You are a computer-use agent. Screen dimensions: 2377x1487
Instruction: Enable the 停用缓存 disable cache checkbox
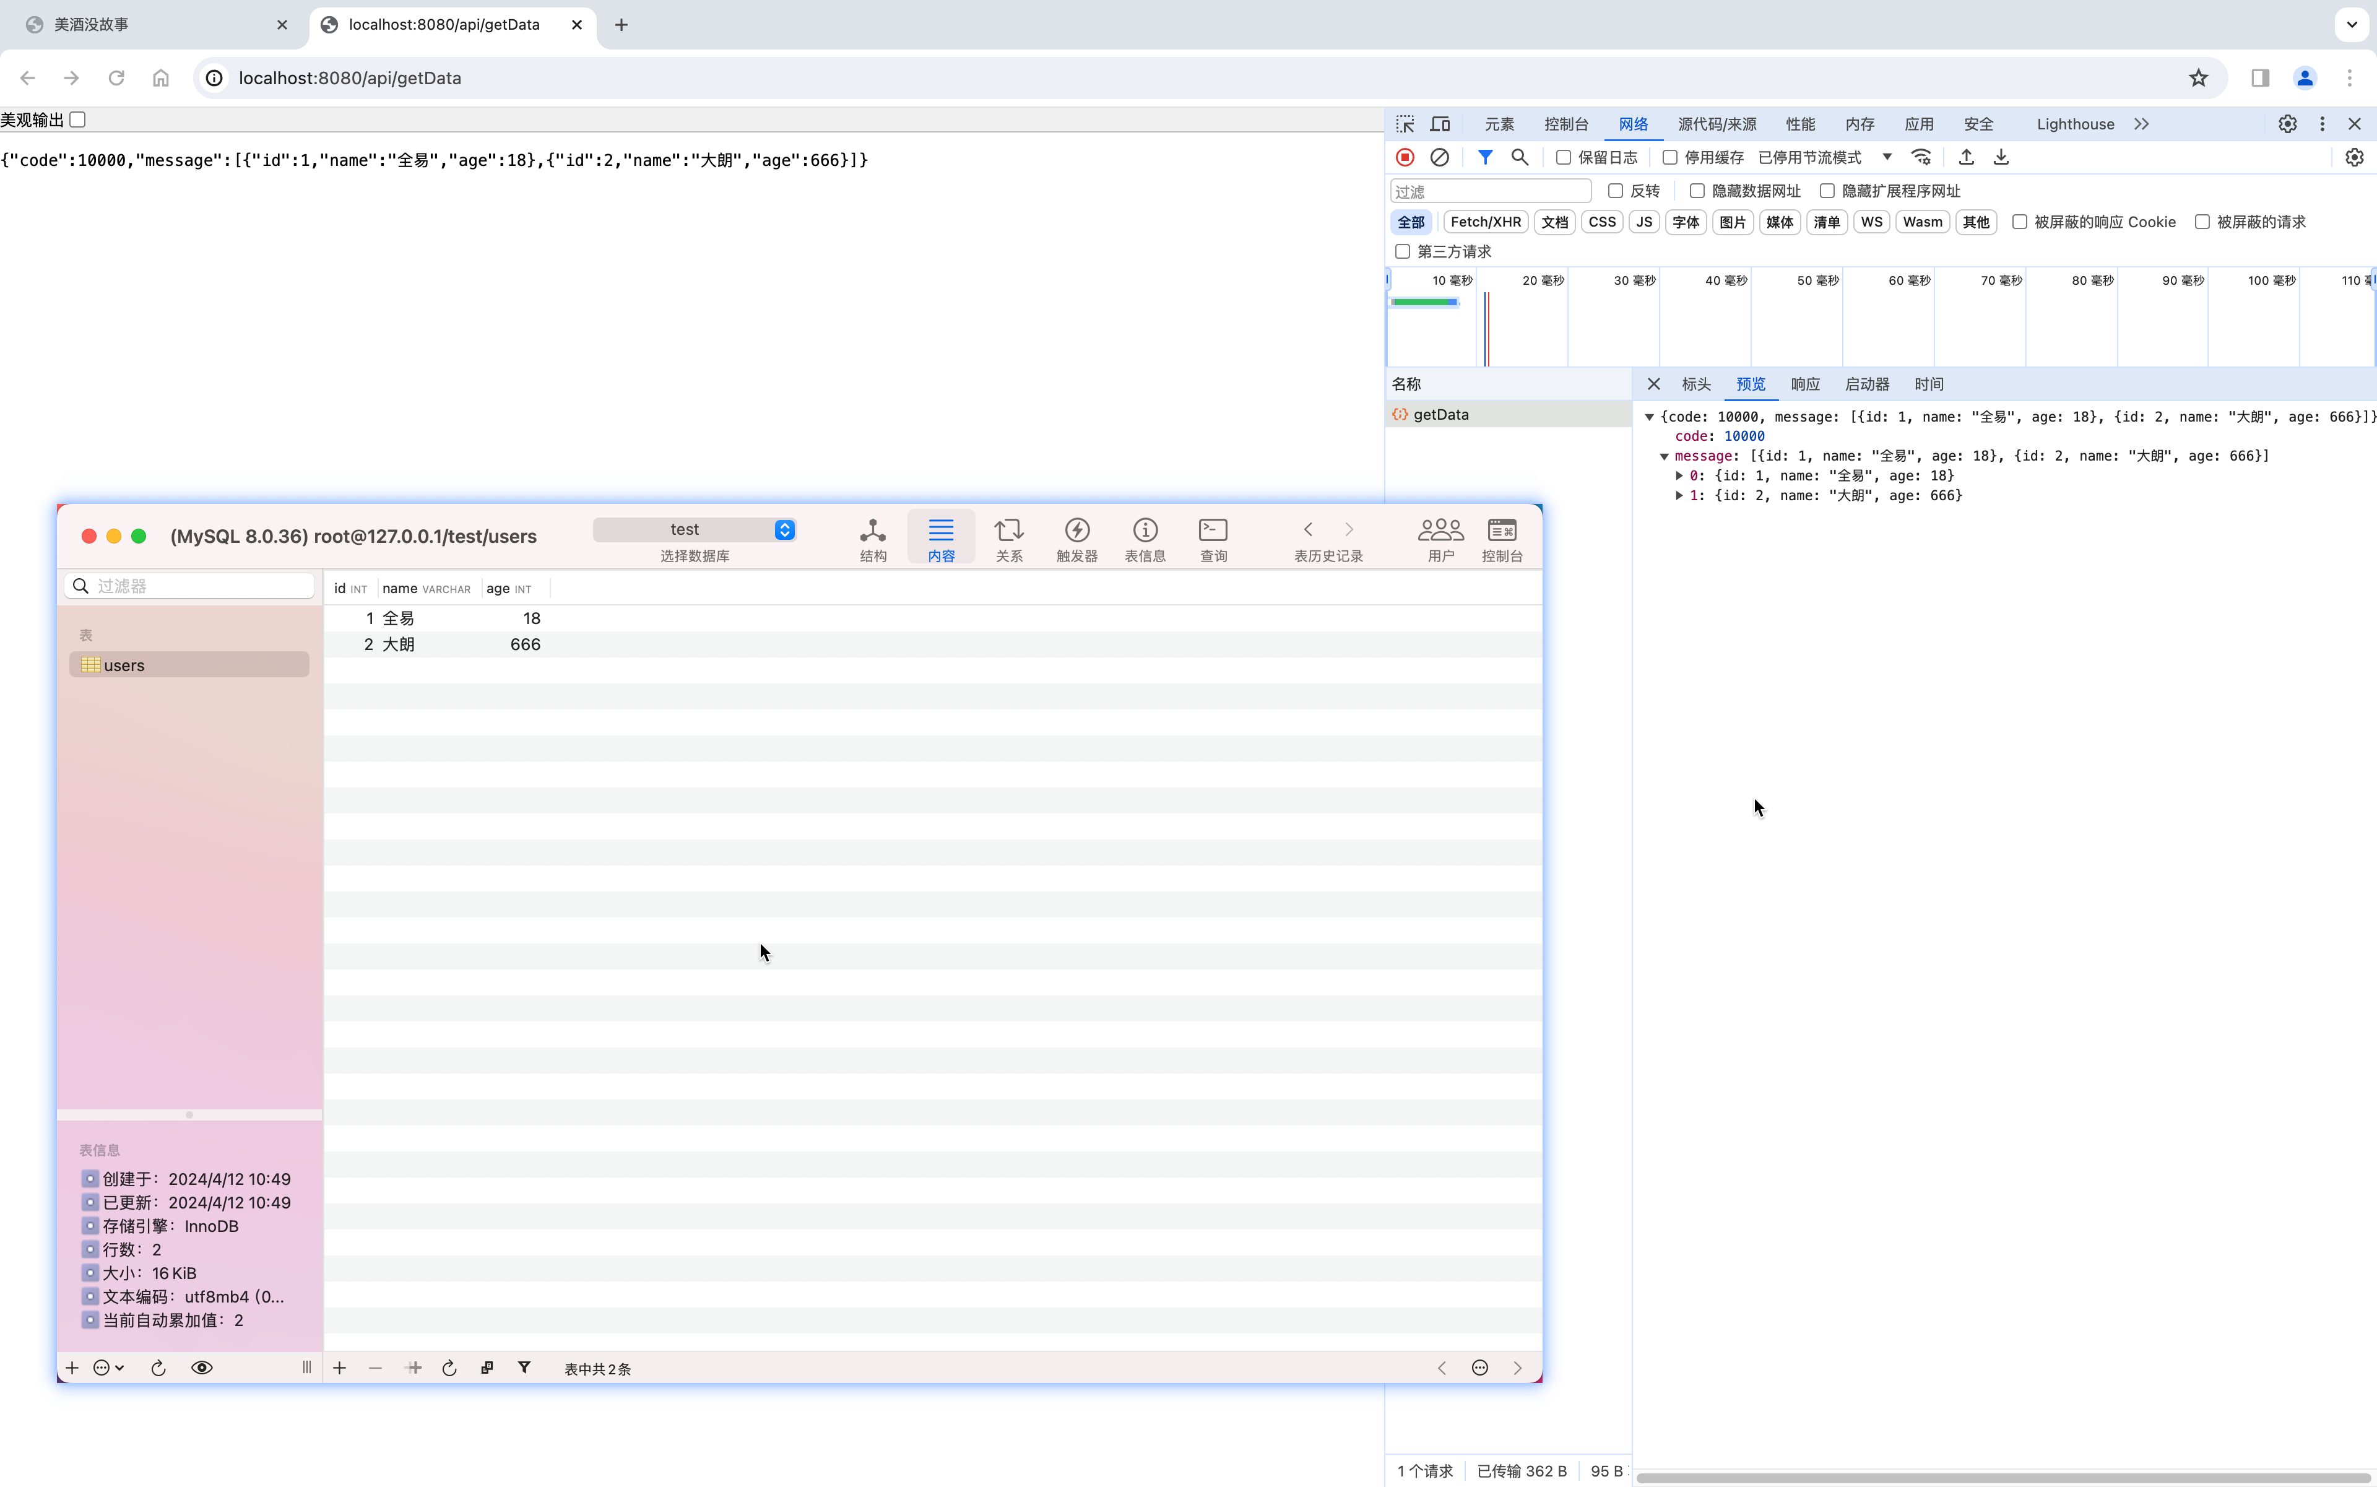click(1669, 157)
